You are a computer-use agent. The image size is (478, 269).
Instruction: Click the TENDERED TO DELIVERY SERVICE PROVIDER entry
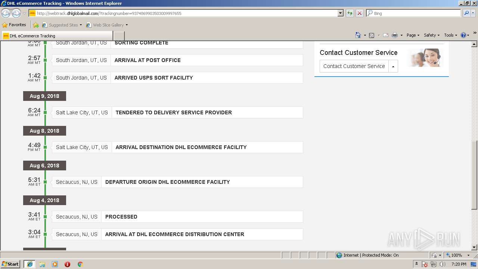(177, 112)
